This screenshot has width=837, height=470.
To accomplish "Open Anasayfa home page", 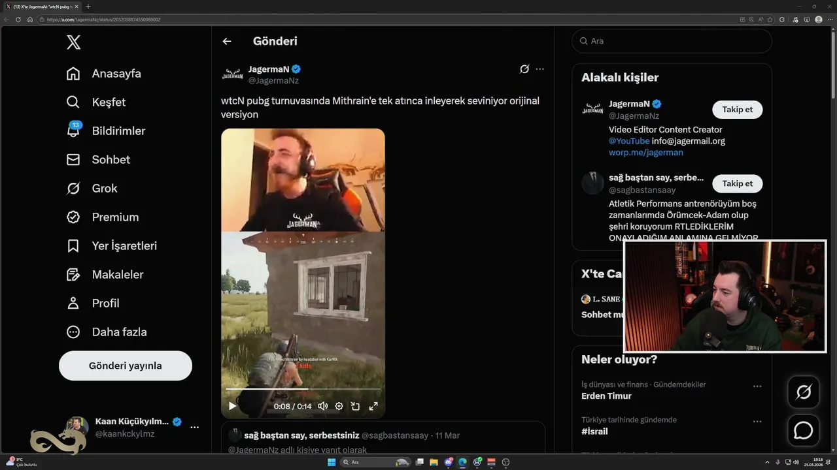I will (104, 73).
